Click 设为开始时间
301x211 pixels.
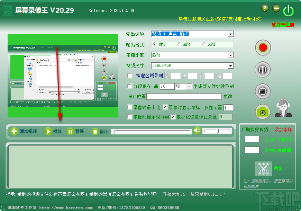coord(277,140)
